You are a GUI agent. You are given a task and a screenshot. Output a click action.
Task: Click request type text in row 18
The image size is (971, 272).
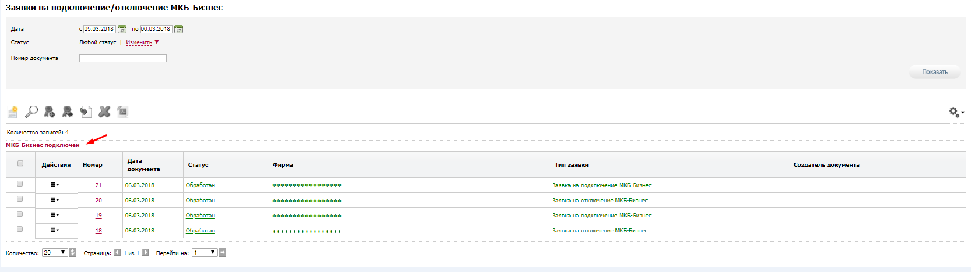point(600,231)
